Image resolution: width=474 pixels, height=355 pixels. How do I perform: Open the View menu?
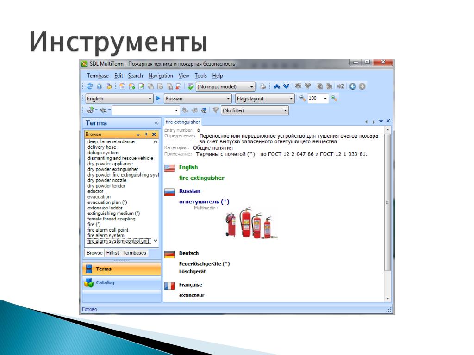[x=183, y=75]
